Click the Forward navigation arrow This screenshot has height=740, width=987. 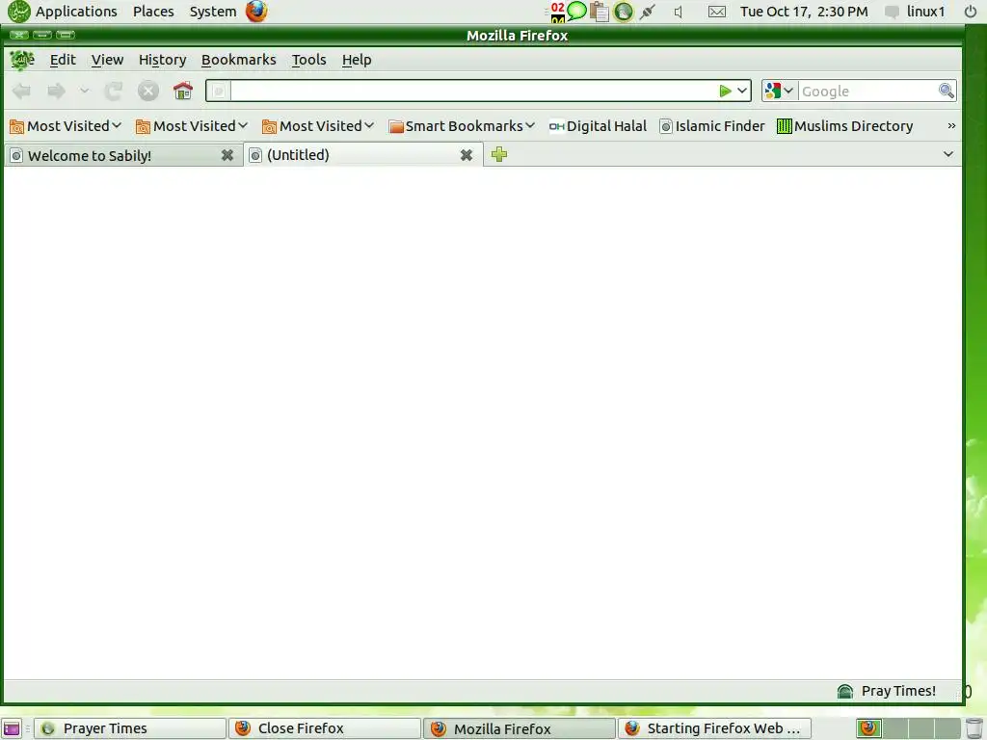pyautogui.click(x=56, y=92)
